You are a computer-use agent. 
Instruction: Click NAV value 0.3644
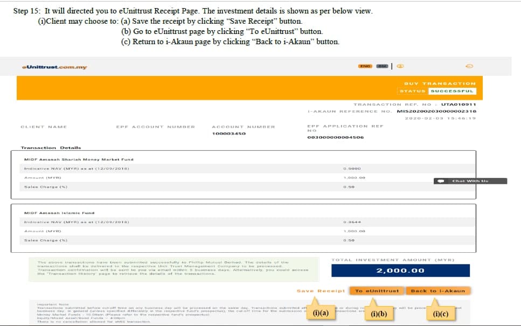pos(352,222)
